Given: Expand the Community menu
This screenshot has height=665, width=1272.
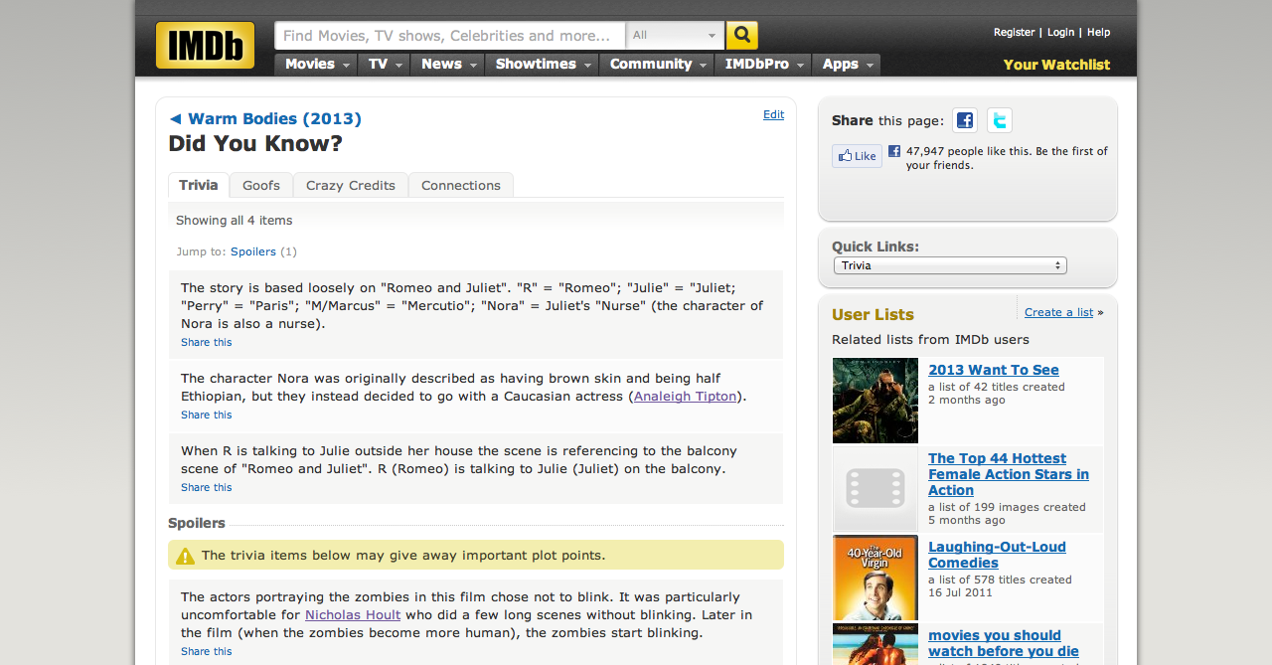Looking at the screenshot, I should click(x=657, y=64).
